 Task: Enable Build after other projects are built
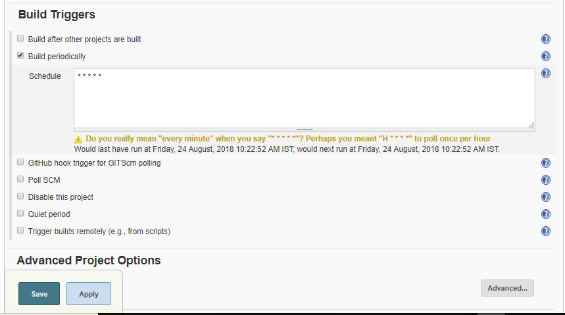pyautogui.click(x=20, y=39)
